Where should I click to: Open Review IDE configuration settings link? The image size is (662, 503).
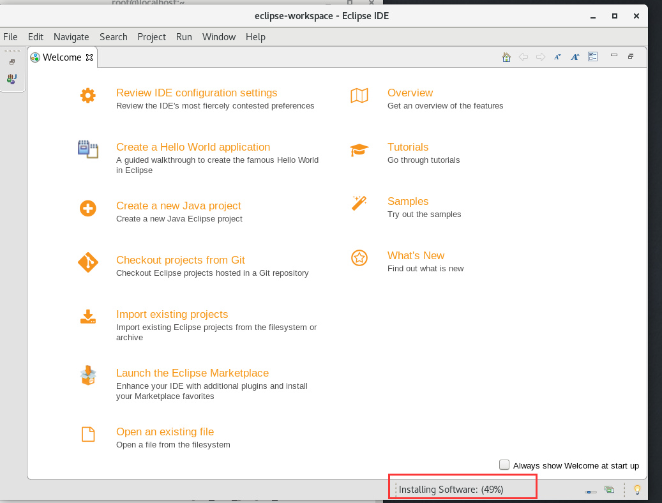197,93
